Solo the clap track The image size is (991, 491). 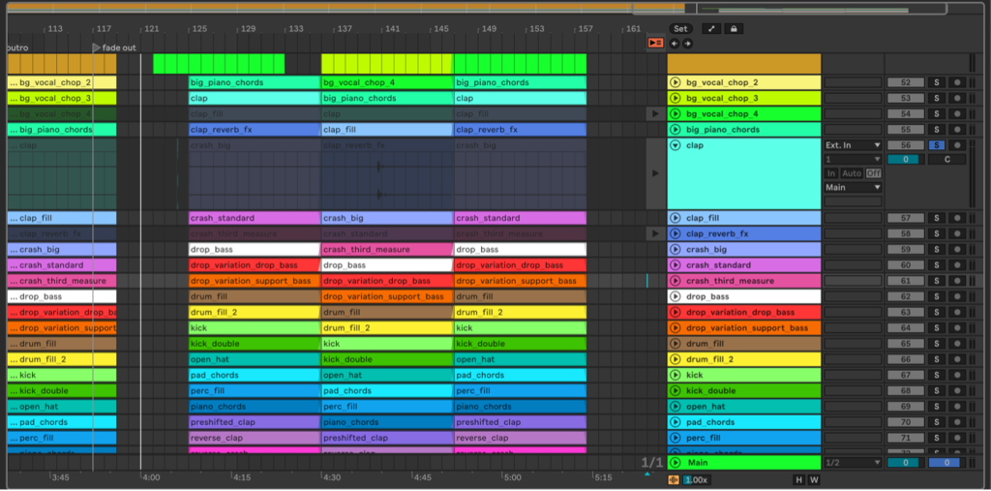coord(936,145)
